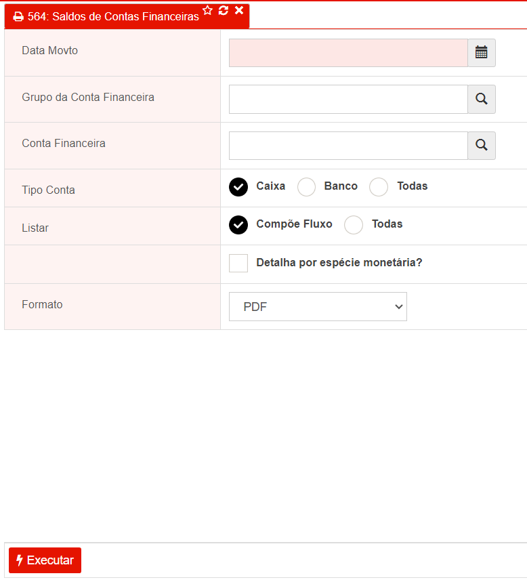527x582 pixels.
Task: Select Caixa account type
Action: click(x=238, y=187)
